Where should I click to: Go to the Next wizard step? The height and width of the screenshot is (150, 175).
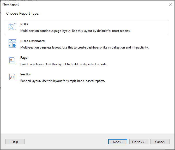tap(118, 142)
